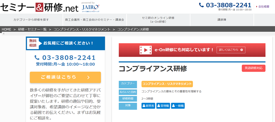Viewport: 275px width, 122px height.
Task: Open the カテゴリーから研修を探す menu
Action: tap(31, 20)
